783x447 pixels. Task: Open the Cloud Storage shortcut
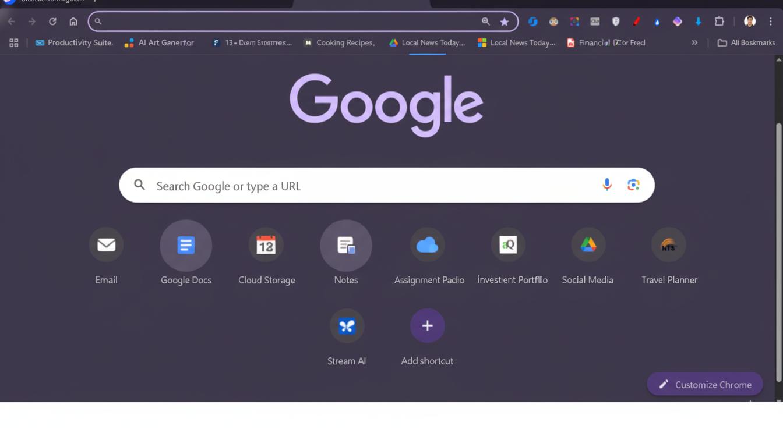(266, 245)
